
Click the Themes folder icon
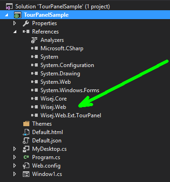(26, 124)
